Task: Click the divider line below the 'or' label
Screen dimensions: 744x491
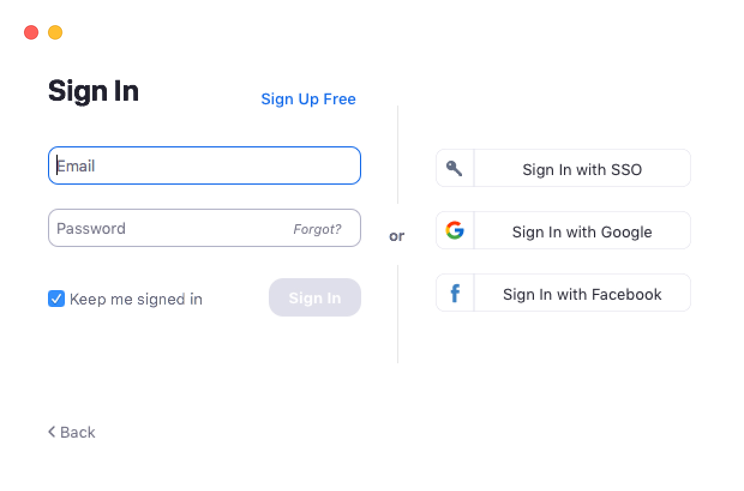Action: (x=398, y=314)
